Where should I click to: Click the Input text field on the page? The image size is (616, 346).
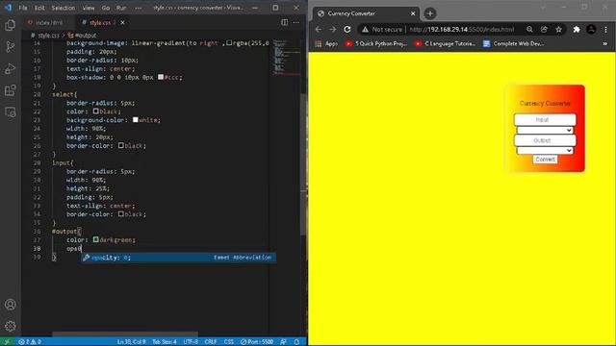pyautogui.click(x=545, y=119)
